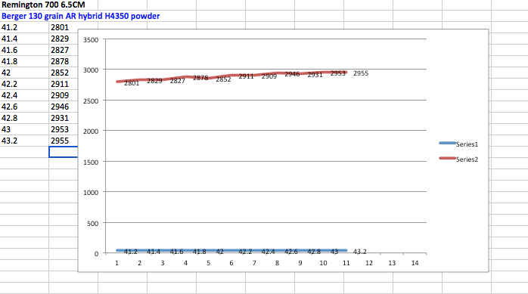
Task: Select horizontal axis label 7
Action: [254, 263]
